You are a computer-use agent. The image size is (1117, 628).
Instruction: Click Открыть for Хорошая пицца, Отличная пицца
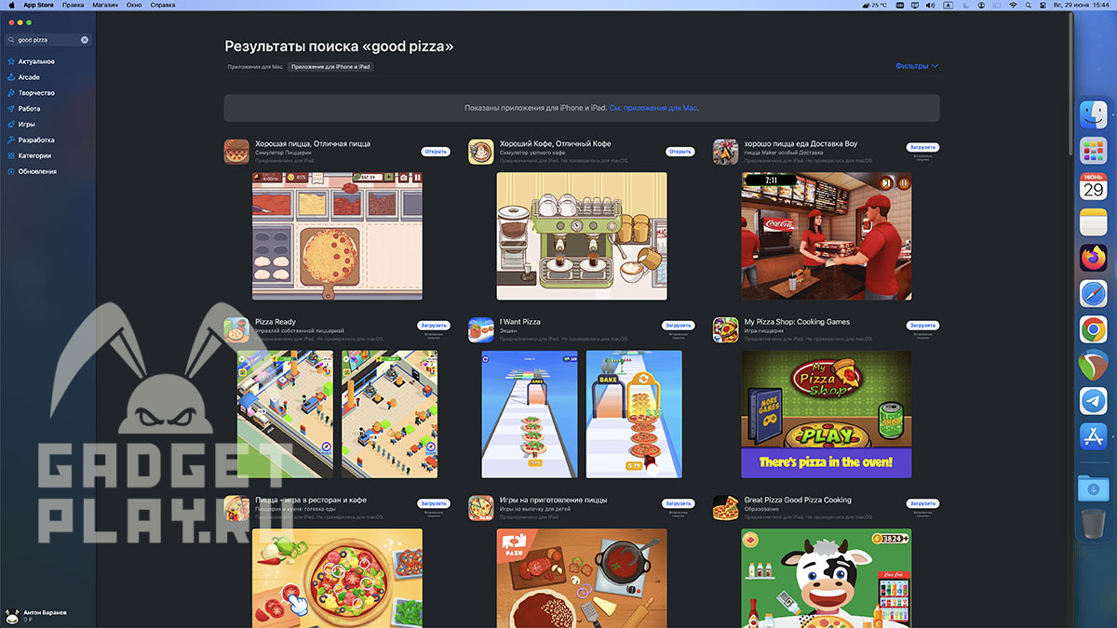coord(436,151)
